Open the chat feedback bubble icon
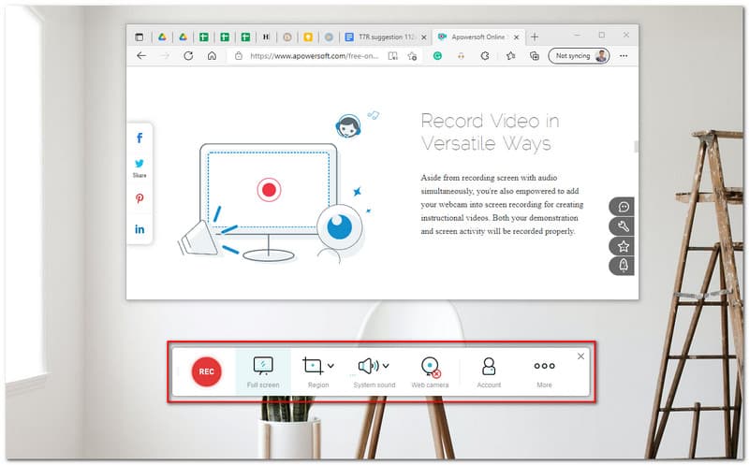Screen dimensions: 749x465 coord(624,207)
